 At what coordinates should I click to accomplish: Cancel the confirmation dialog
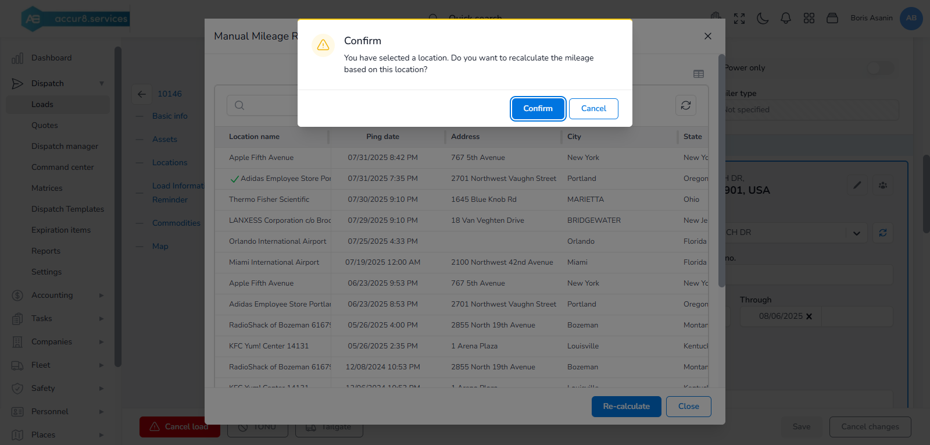593,109
